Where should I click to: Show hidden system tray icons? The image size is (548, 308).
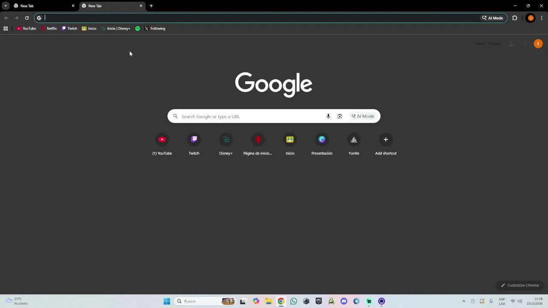[x=464, y=301]
